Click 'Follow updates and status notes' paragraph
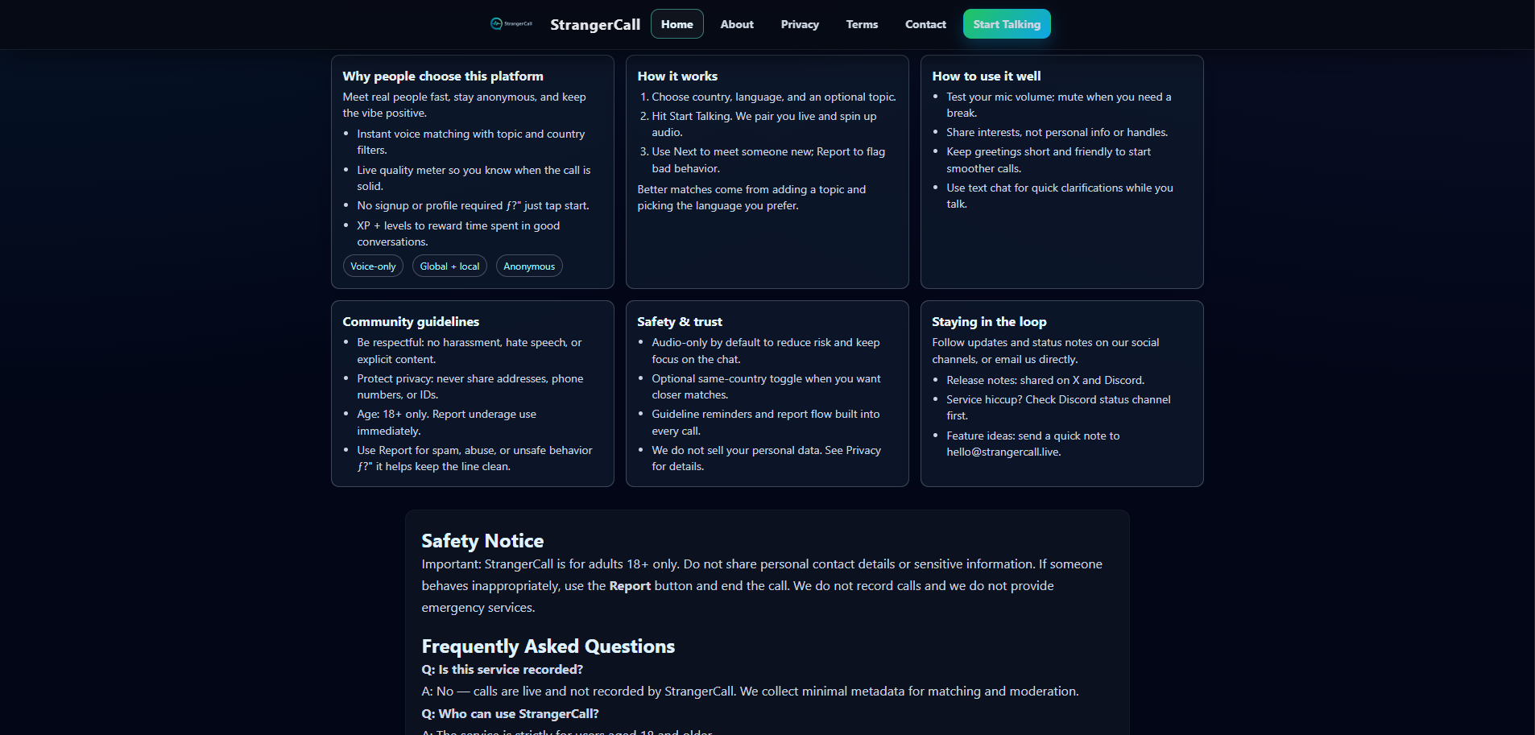This screenshot has height=735, width=1535. (1045, 351)
